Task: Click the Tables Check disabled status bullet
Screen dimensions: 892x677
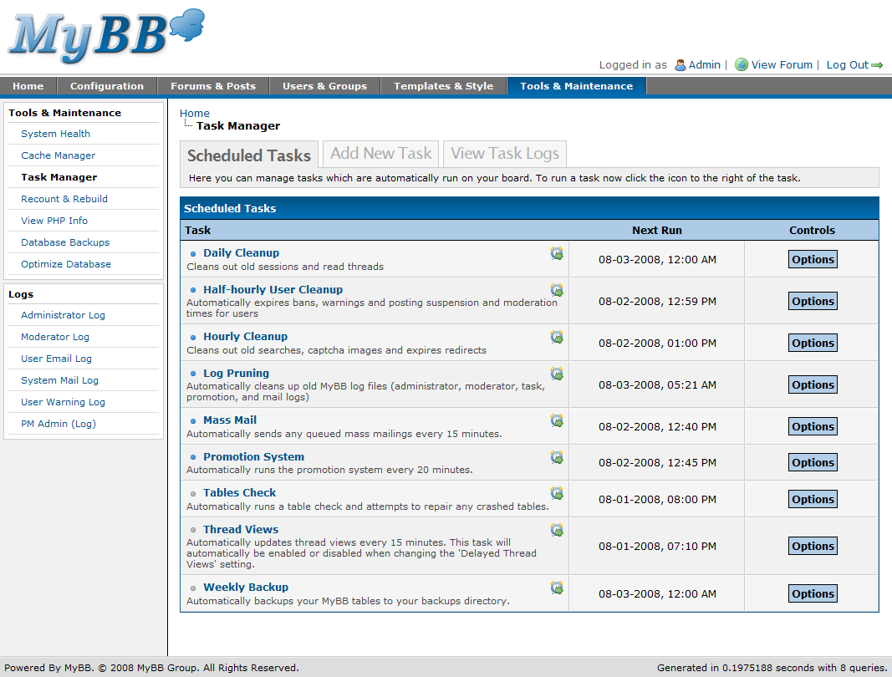Action: tap(193, 494)
